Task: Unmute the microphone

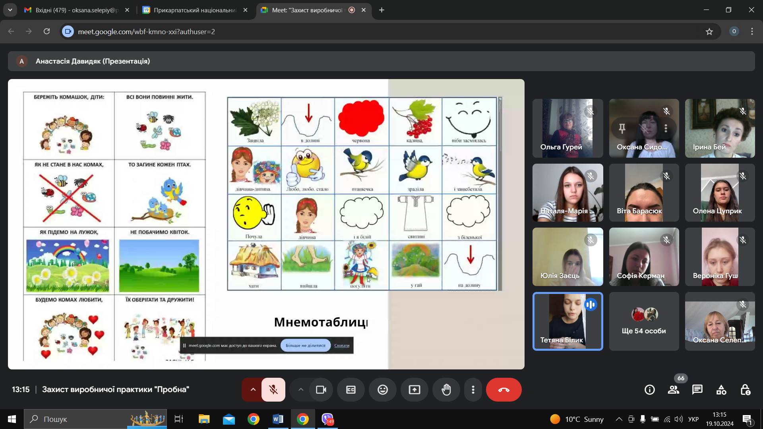Action: (273, 390)
